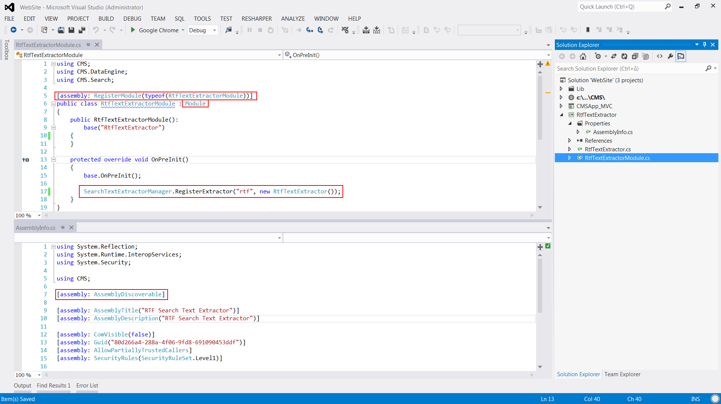Click the lower editor vertical scrollbar thumb
This screenshot has height=404, width=721.
pyautogui.click(x=540, y=285)
